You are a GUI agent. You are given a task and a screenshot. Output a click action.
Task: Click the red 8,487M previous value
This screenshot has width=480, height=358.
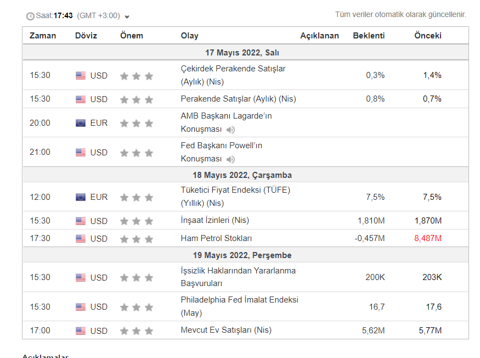point(428,238)
